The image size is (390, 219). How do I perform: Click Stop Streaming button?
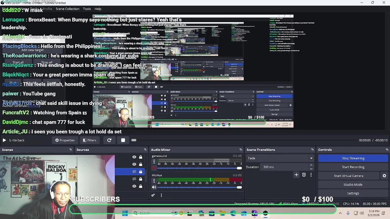point(353,158)
